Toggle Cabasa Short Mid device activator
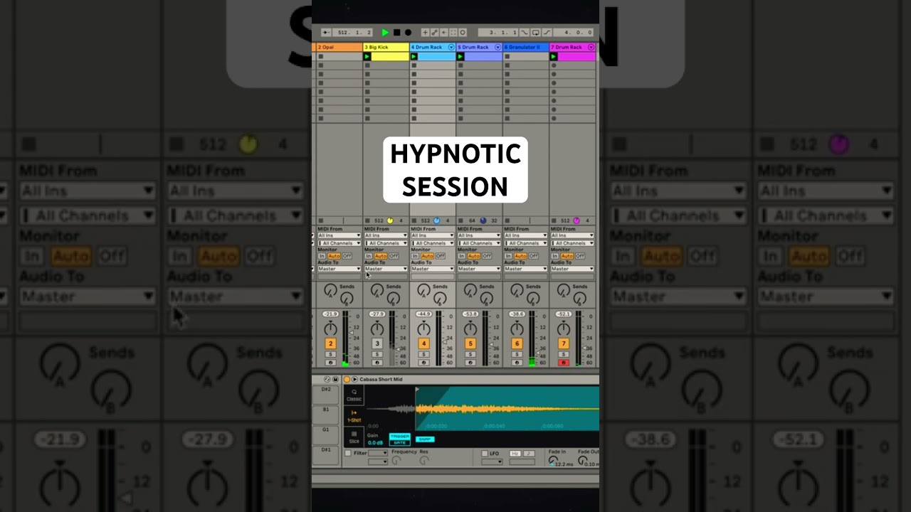 [x=347, y=380]
